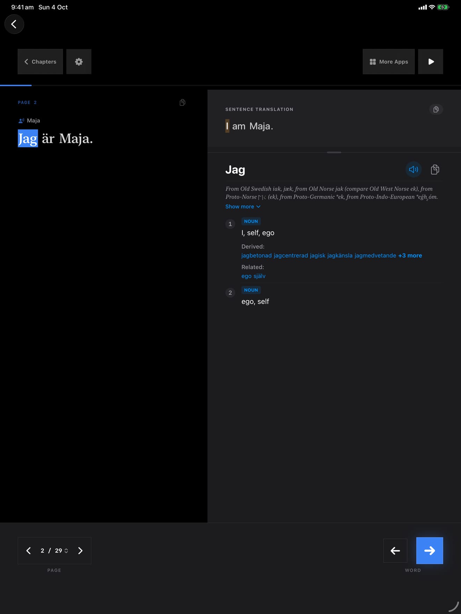Screen dimensions: 461x614
Task: Tap the second NOUN tag
Action: (251, 290)
